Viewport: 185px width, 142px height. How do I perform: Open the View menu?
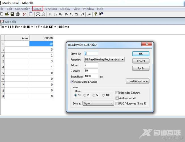pos(77,9)
